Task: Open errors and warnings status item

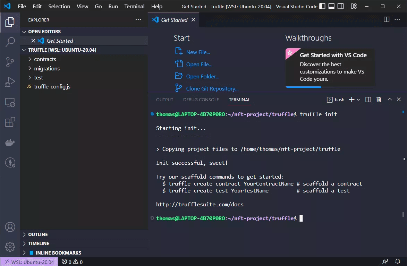Action: pyautogui.click(x=72, y=262)
